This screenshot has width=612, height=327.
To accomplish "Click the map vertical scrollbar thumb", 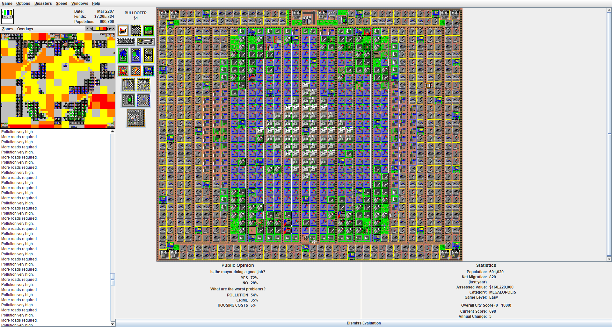I will 609,134.
